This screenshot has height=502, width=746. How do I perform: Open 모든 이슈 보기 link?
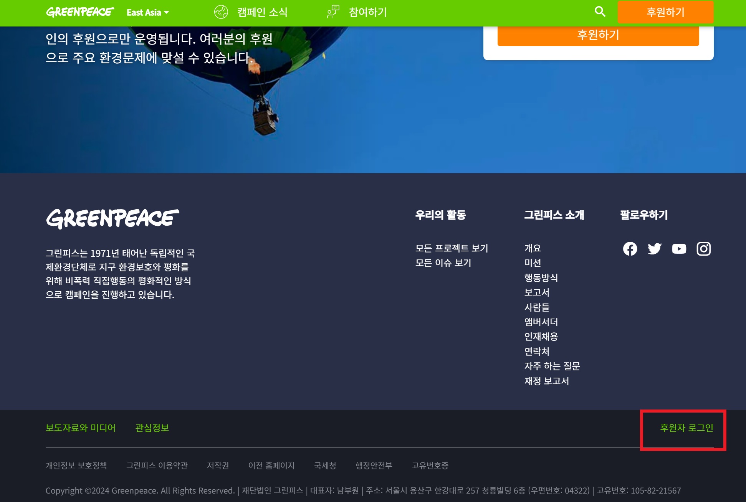pyautogui.click(x=443, y=263)
